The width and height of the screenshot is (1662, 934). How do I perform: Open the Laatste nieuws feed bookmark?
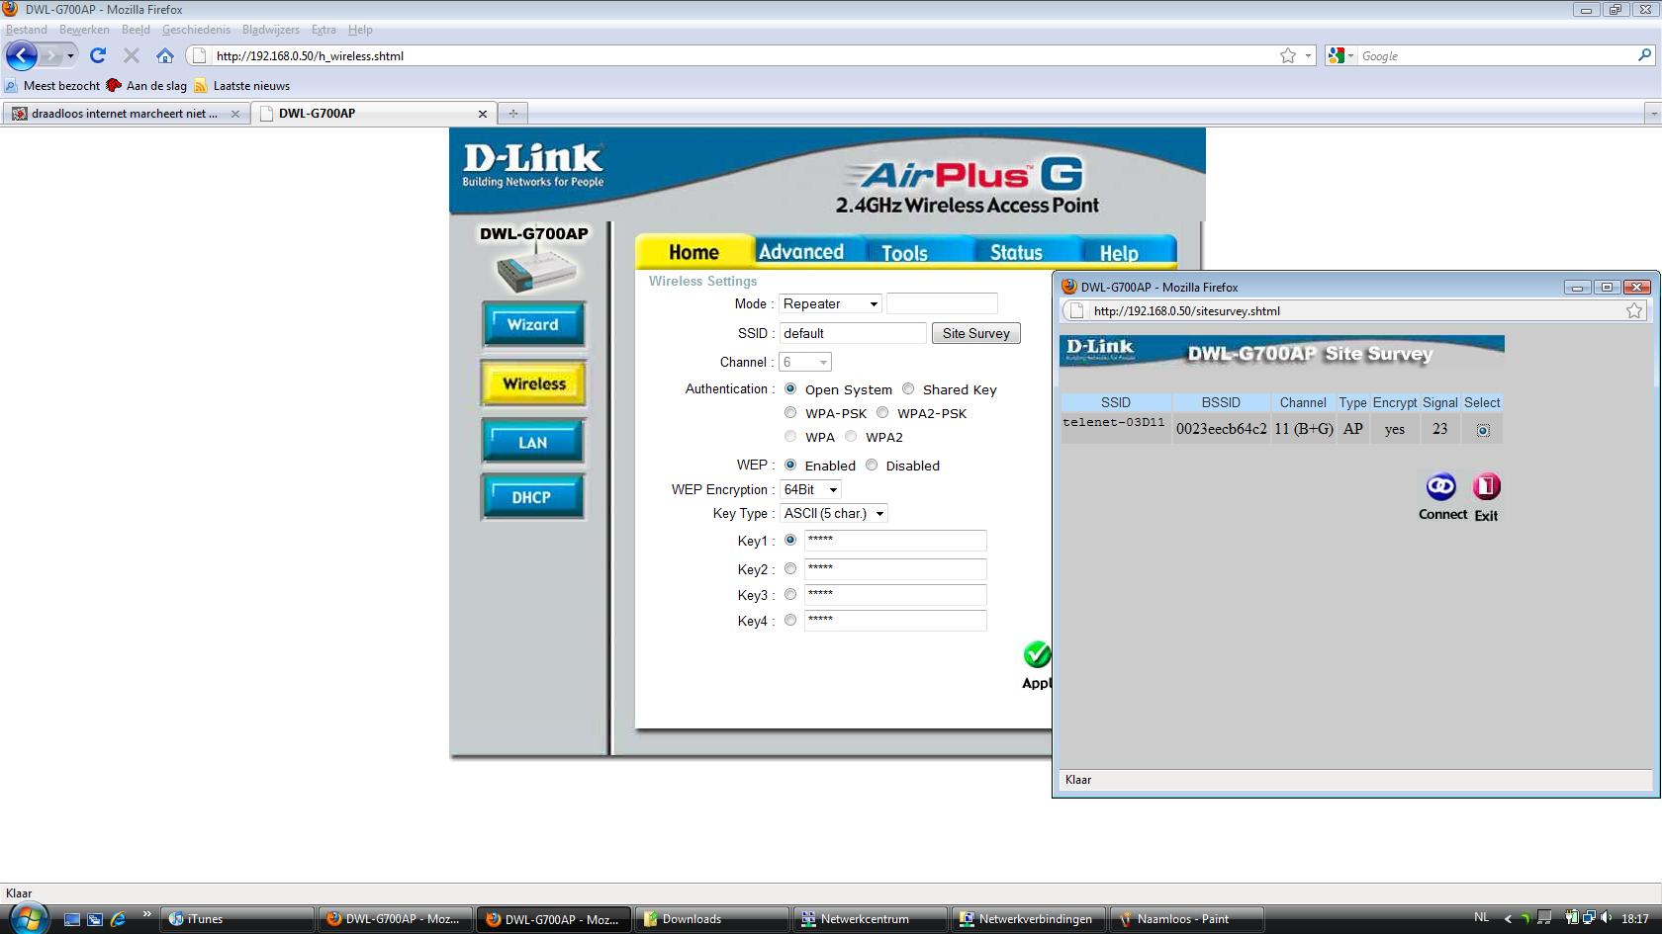click(242, 86)
